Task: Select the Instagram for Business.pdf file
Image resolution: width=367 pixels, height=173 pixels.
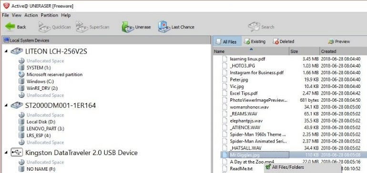Action: [x=256, y=73]
